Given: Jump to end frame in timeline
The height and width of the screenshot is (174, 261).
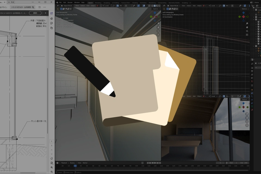Looking at the screenshot, I should tap(160, 163).
